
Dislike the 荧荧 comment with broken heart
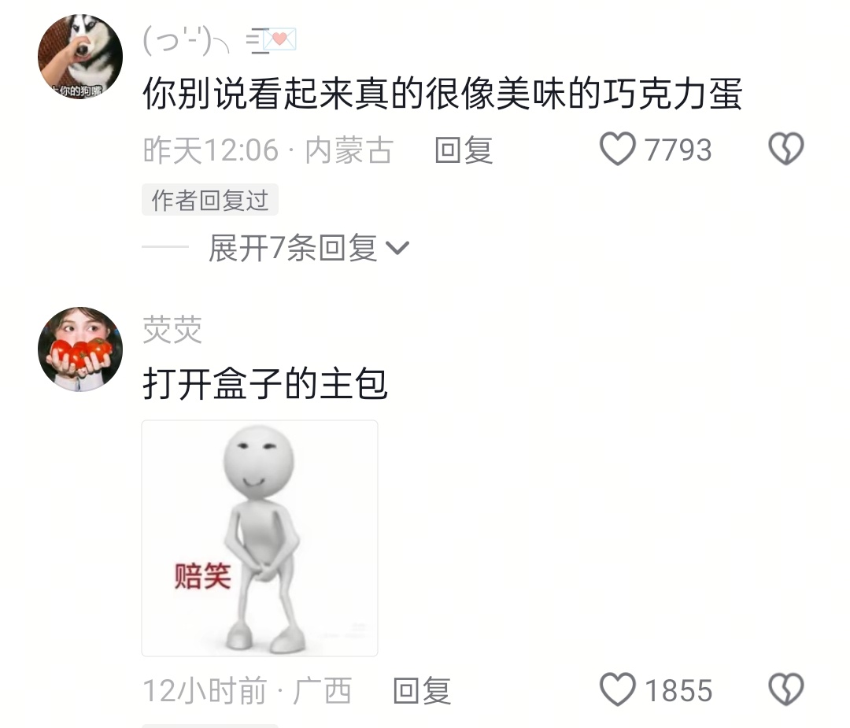[x=786, y=689]
